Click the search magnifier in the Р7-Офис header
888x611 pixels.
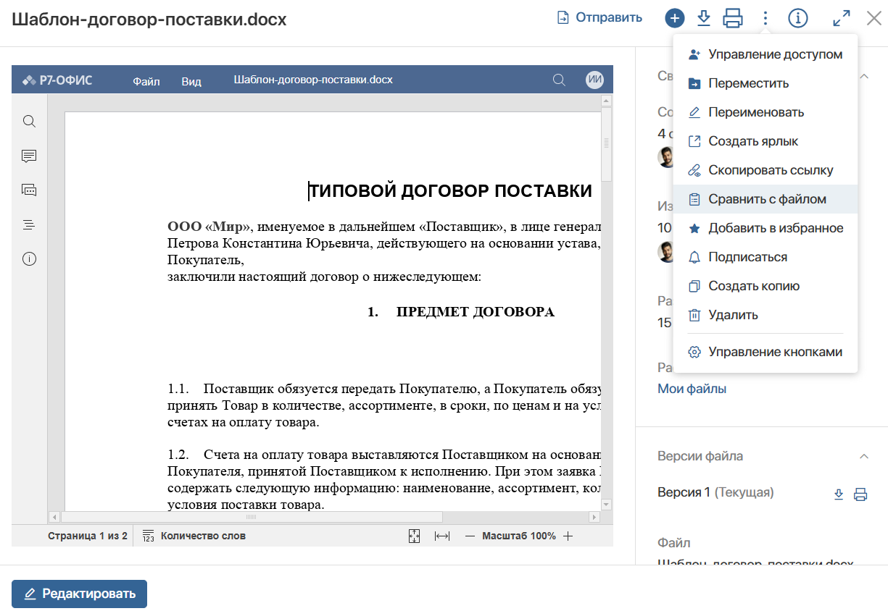click(559, 80)
